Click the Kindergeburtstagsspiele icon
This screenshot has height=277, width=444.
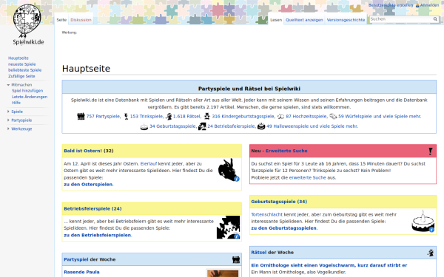[x=207, y=116]
